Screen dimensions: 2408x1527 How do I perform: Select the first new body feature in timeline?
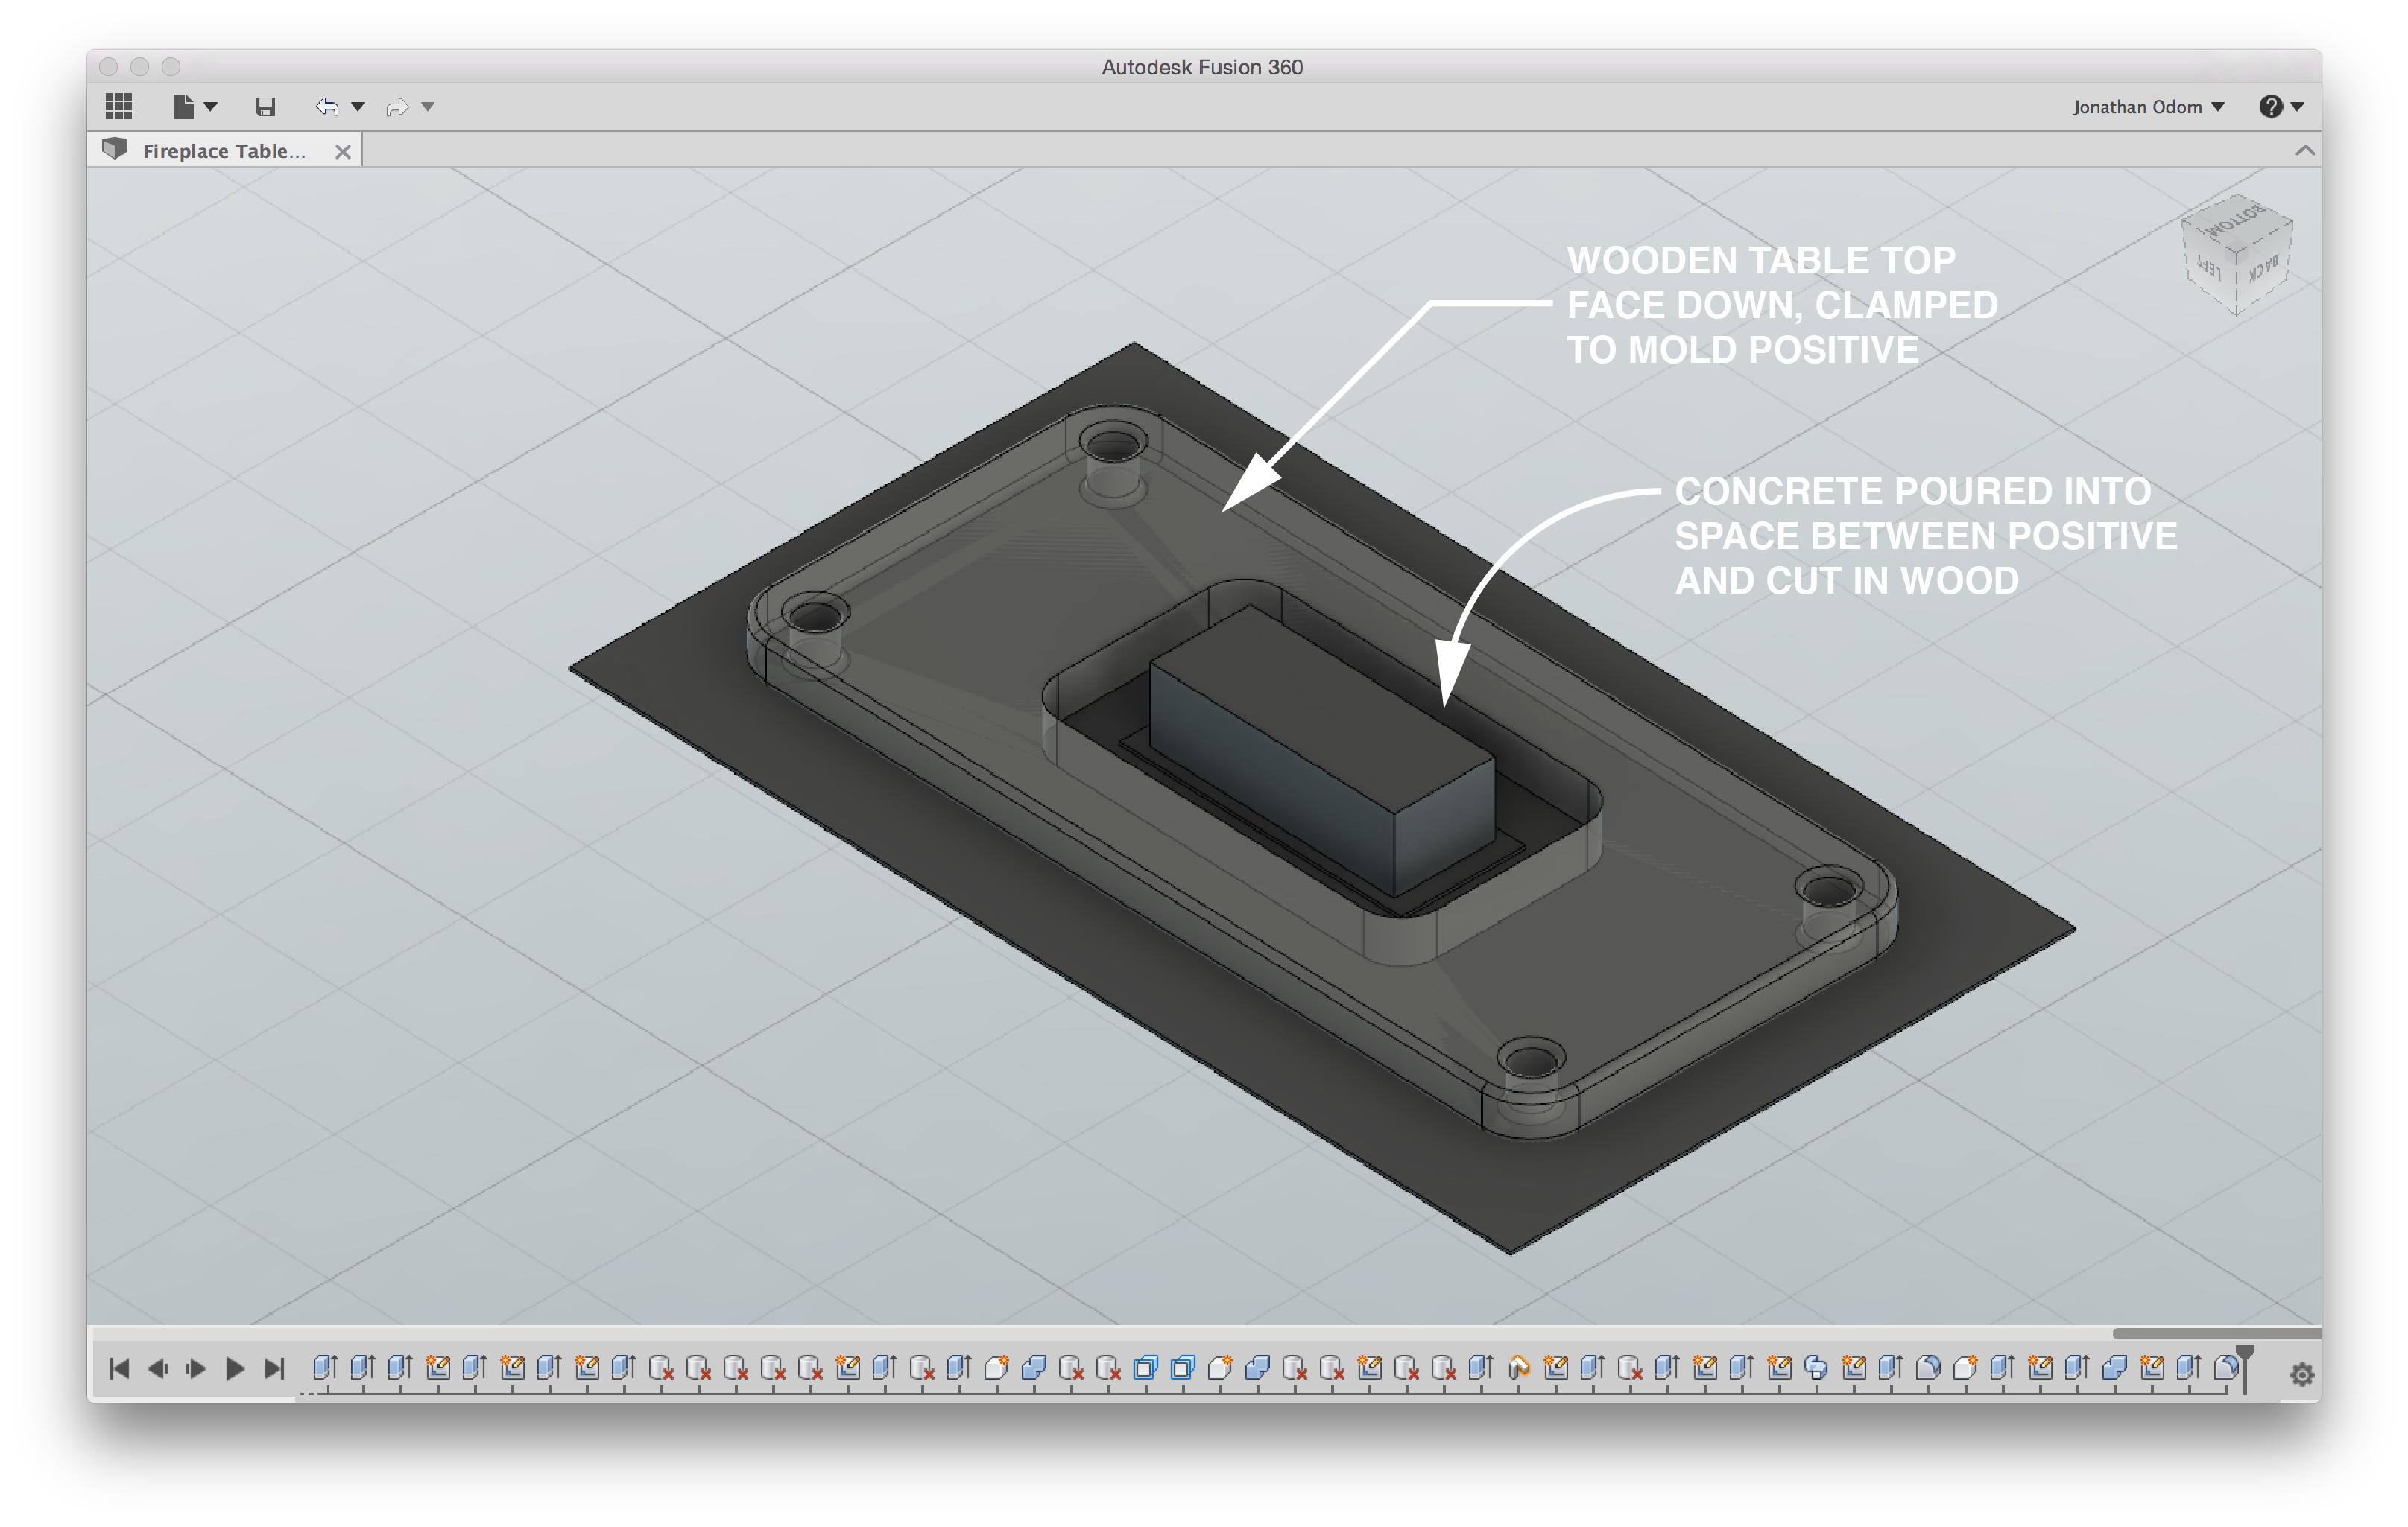pyautogui.click(x=996, y=1367)
